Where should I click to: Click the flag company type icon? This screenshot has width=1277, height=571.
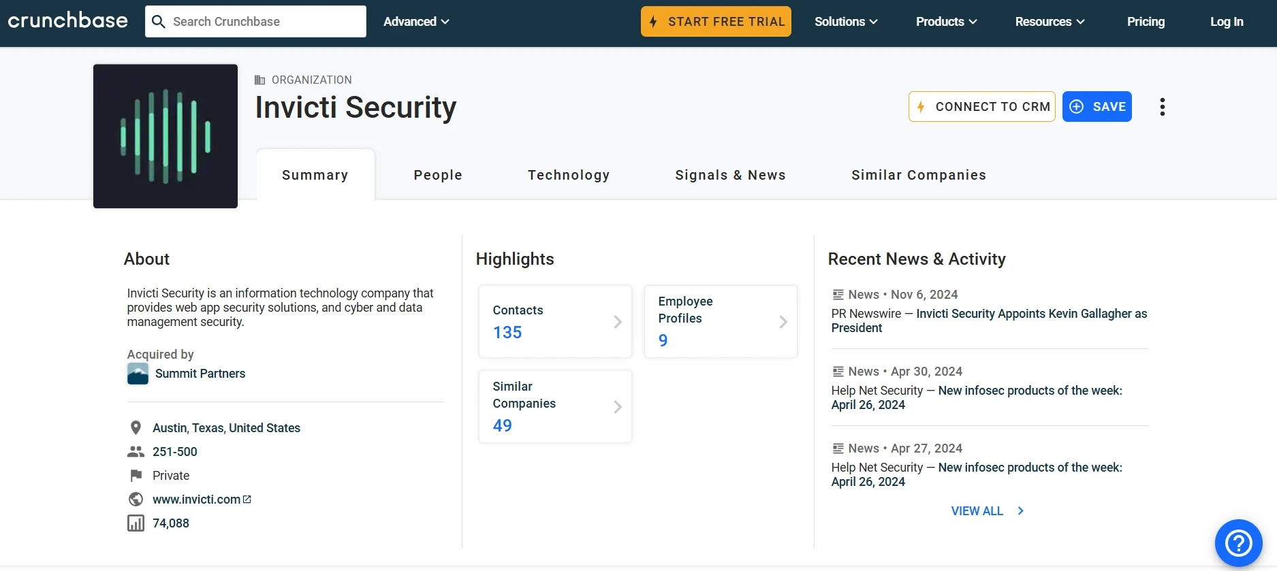(136, 476)
